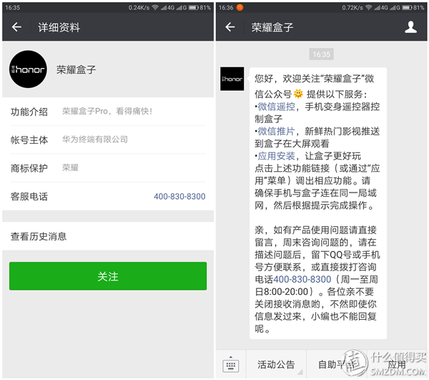Tap the Wi-Fi icon on right screen

368,7
